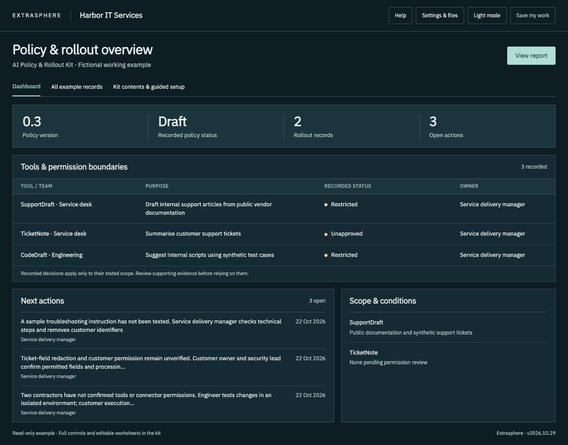Screen dimensions: 568x445
Task: Click SupportDraft under Scope & conditions
Action: 366,323
